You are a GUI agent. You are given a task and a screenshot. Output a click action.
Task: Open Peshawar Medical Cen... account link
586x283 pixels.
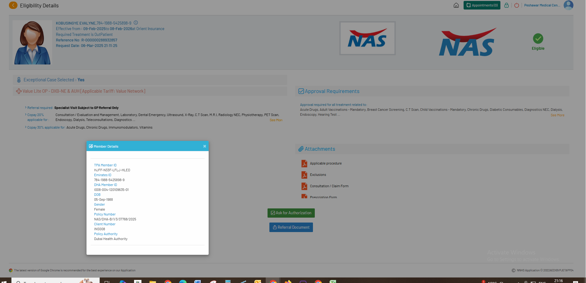[542, 5]
